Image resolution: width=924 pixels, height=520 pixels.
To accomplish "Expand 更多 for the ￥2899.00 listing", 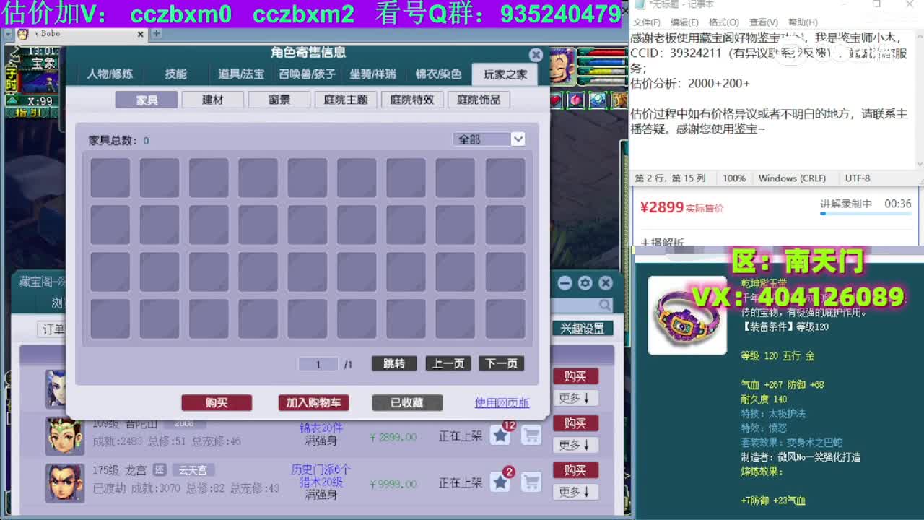I will click(575, 445).
